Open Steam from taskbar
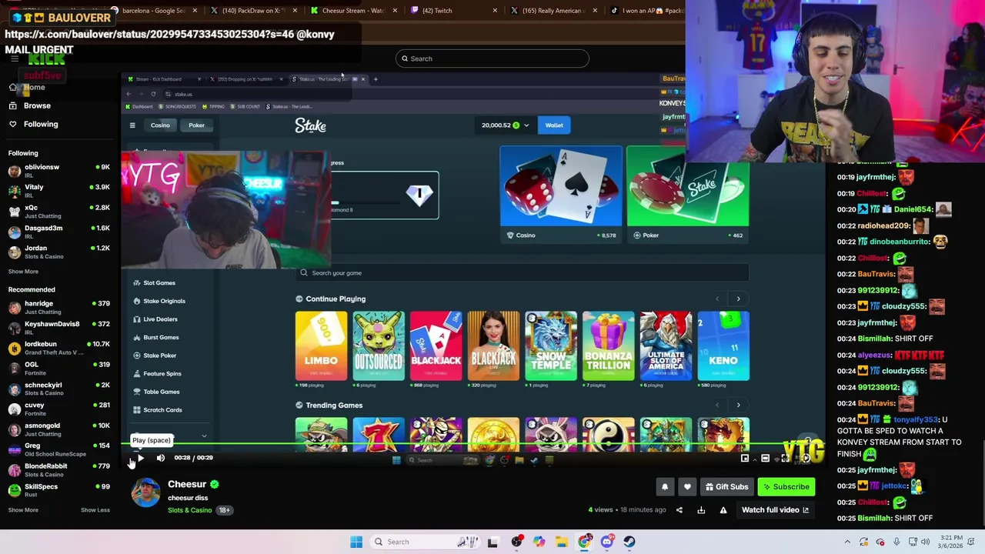 (x=629, y=542)
